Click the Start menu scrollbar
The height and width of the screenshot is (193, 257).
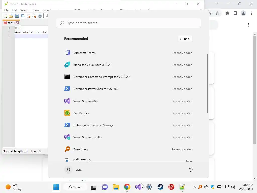coord(208,83)
